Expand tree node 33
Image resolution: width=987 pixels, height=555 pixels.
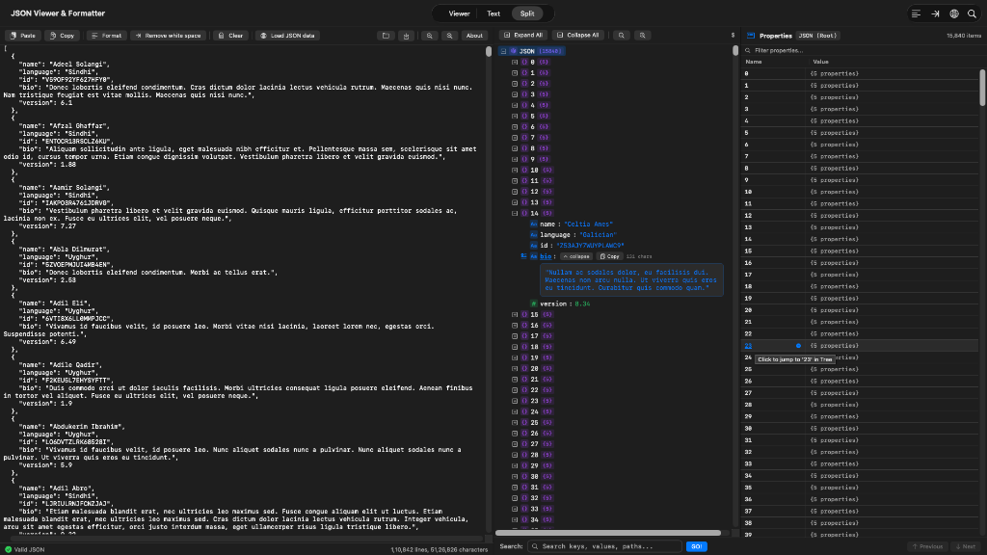tap(515, 509)
